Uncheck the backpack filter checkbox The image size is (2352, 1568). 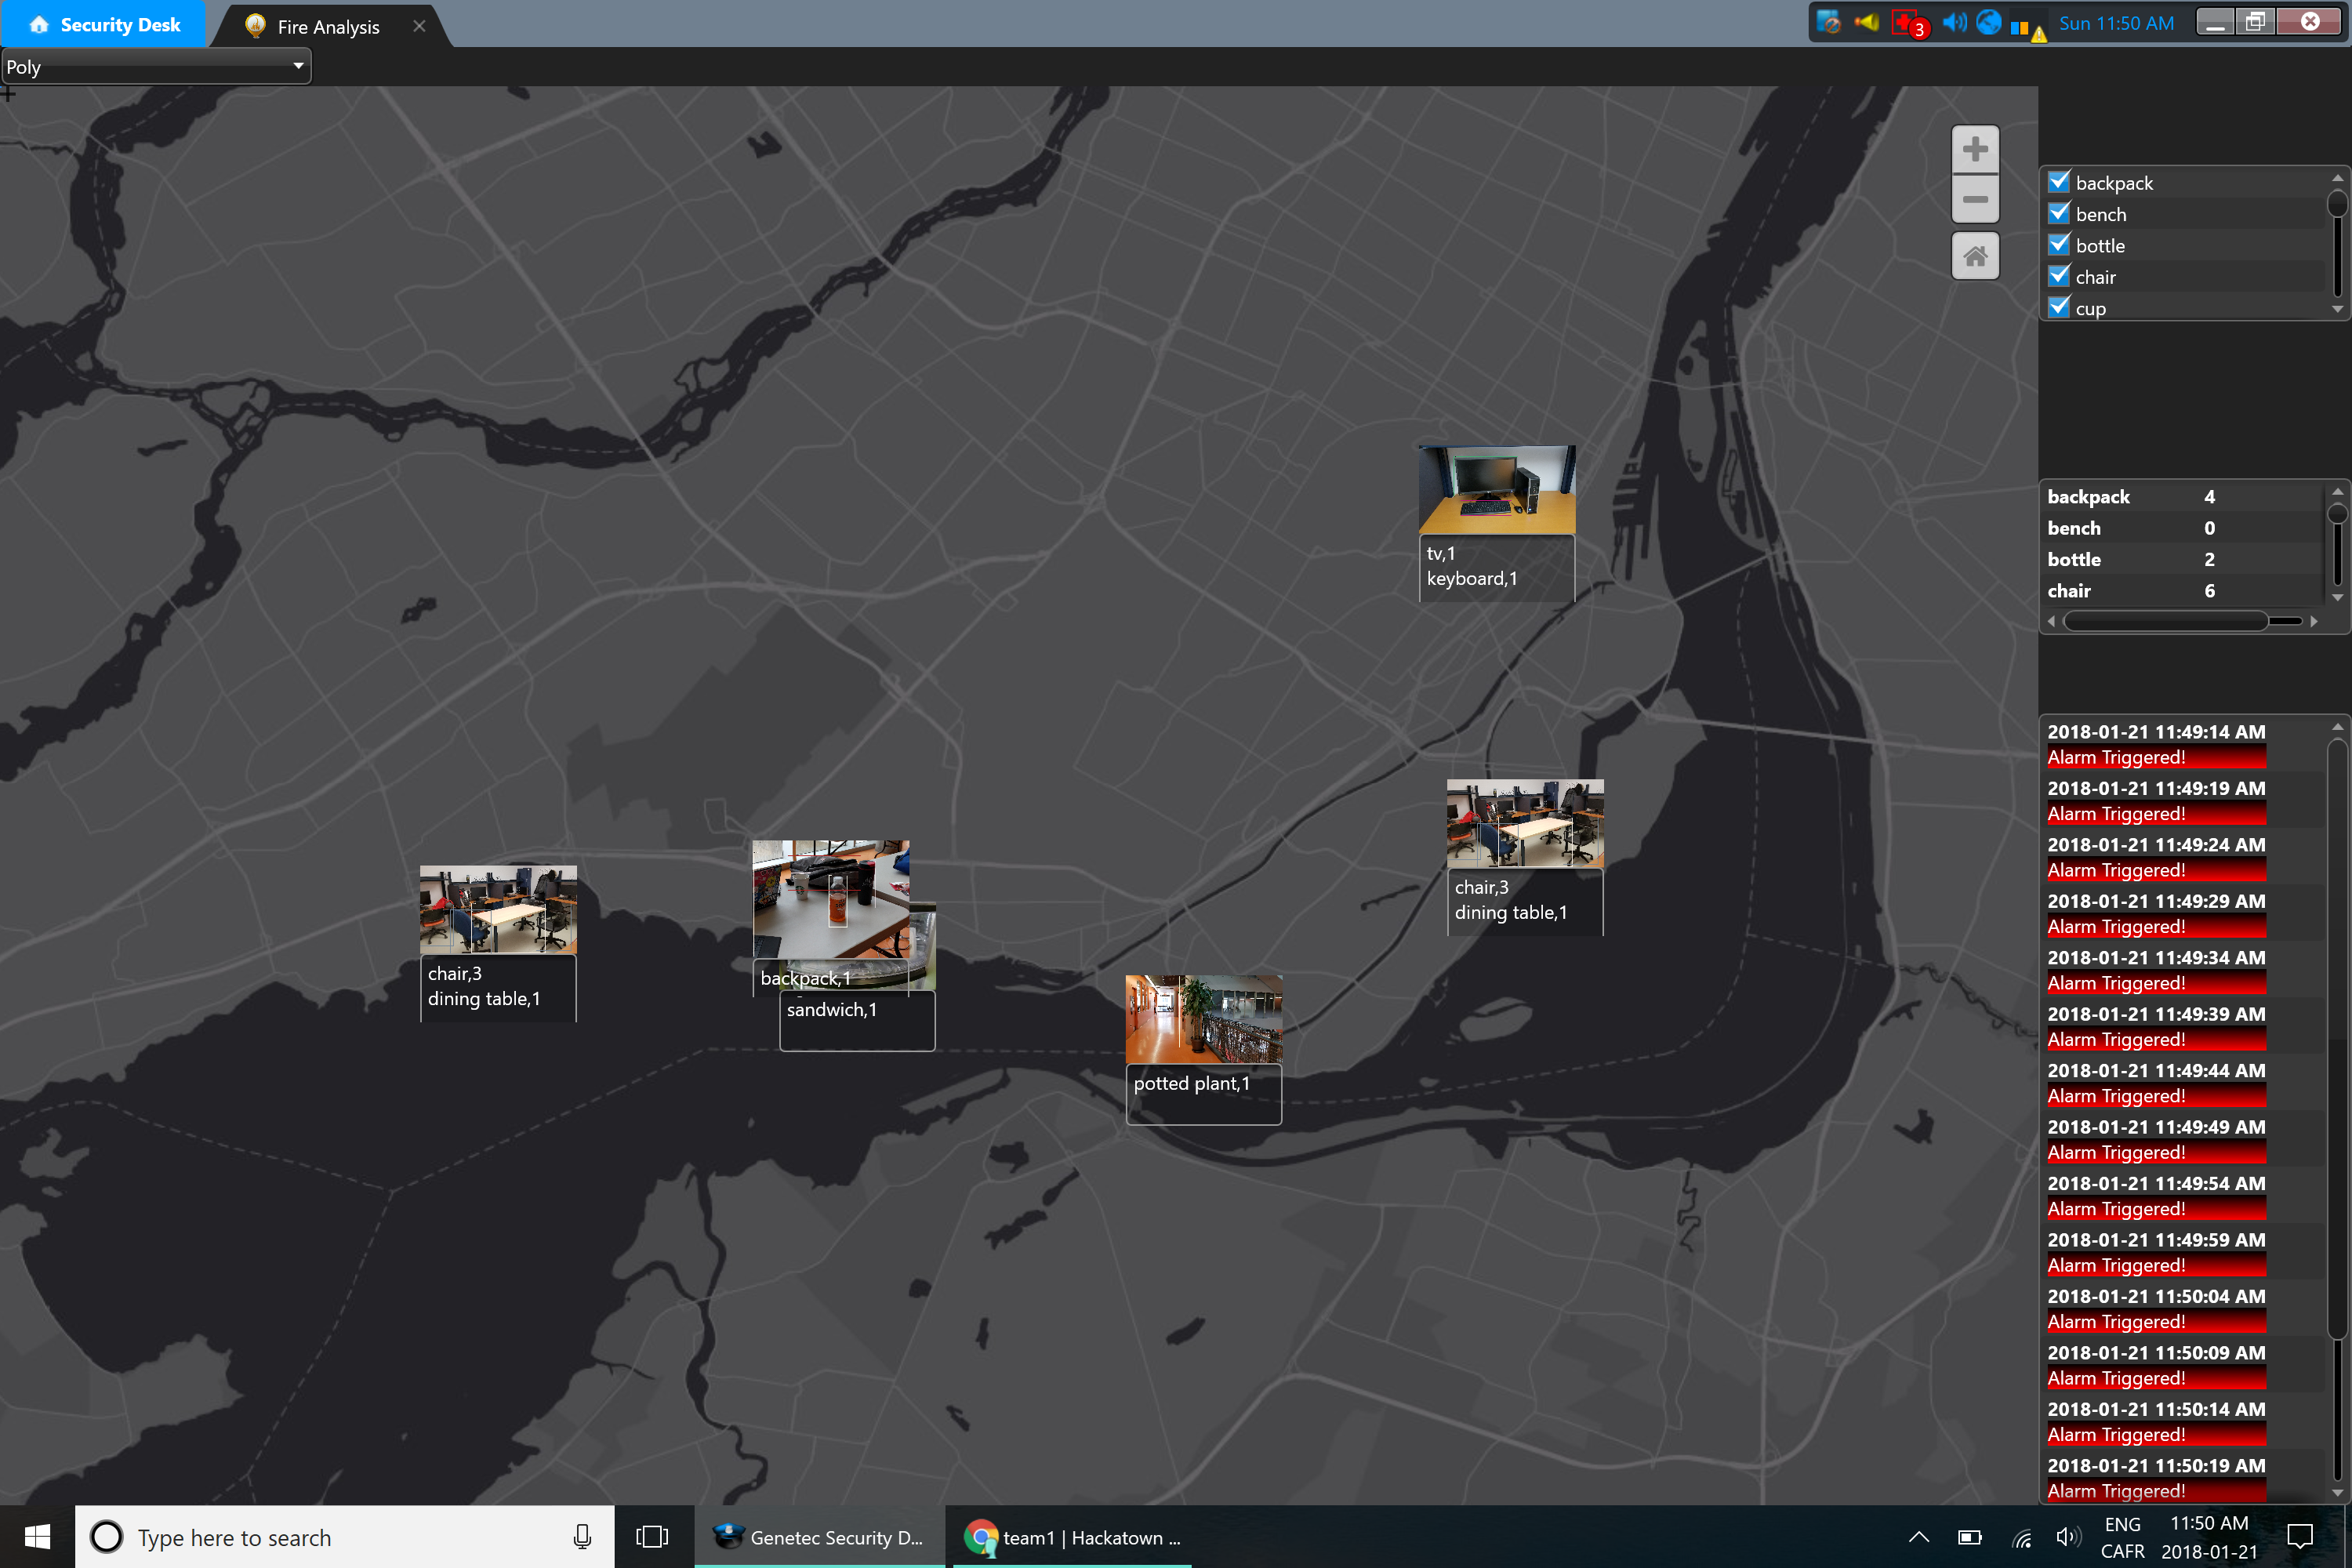(x=2058, y=182)
